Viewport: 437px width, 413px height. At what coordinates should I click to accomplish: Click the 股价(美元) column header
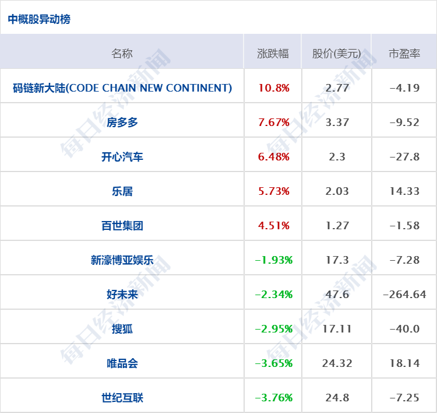337,54
